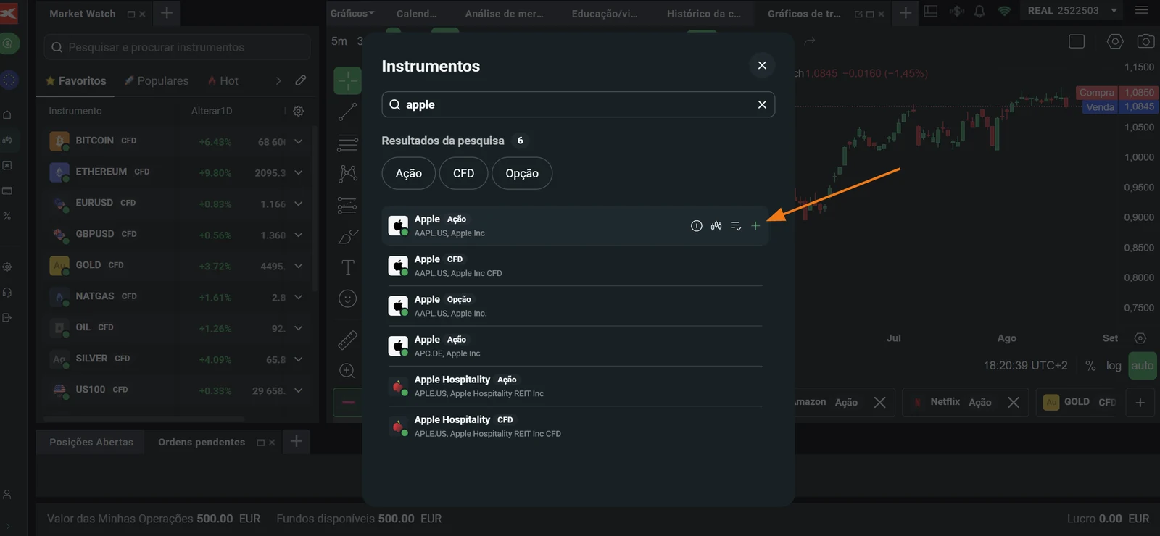
Task: Switch to the Calend... tab
Action: [417, 14]
